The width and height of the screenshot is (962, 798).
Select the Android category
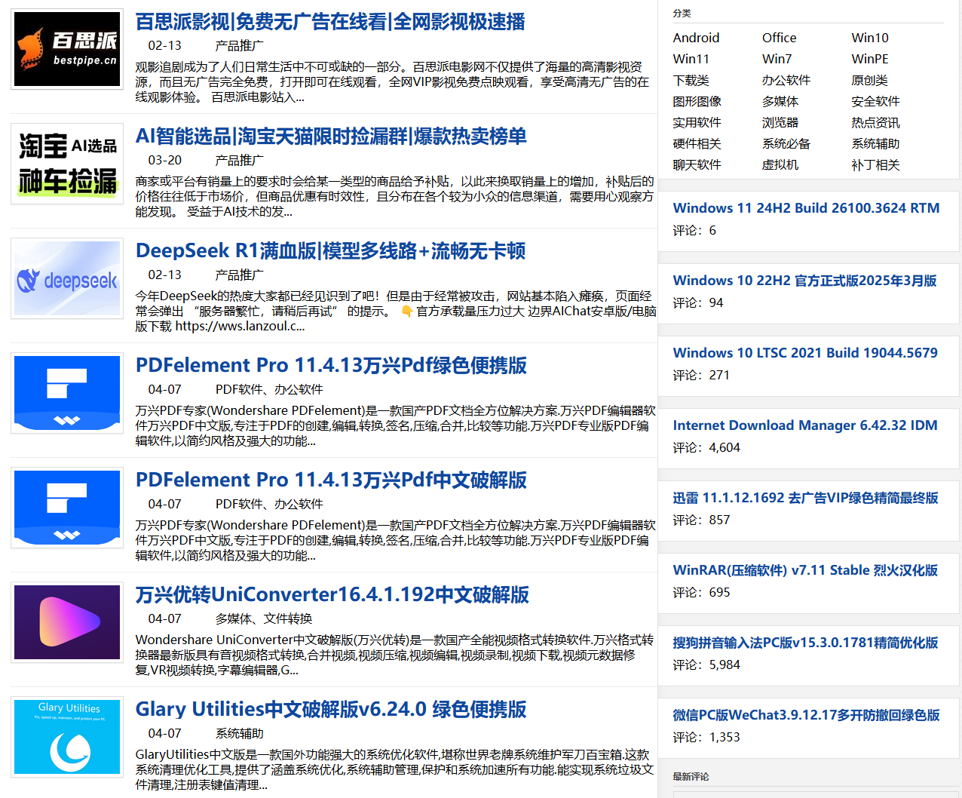(696, 38)
